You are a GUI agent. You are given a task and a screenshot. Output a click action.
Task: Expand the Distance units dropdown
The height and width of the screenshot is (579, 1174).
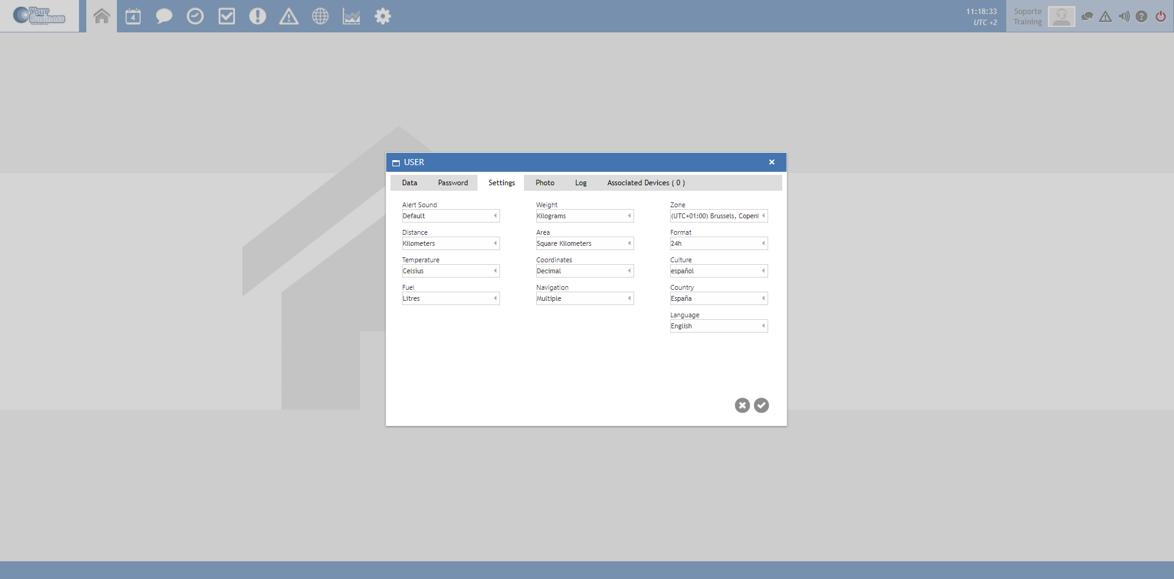(451, 243)
